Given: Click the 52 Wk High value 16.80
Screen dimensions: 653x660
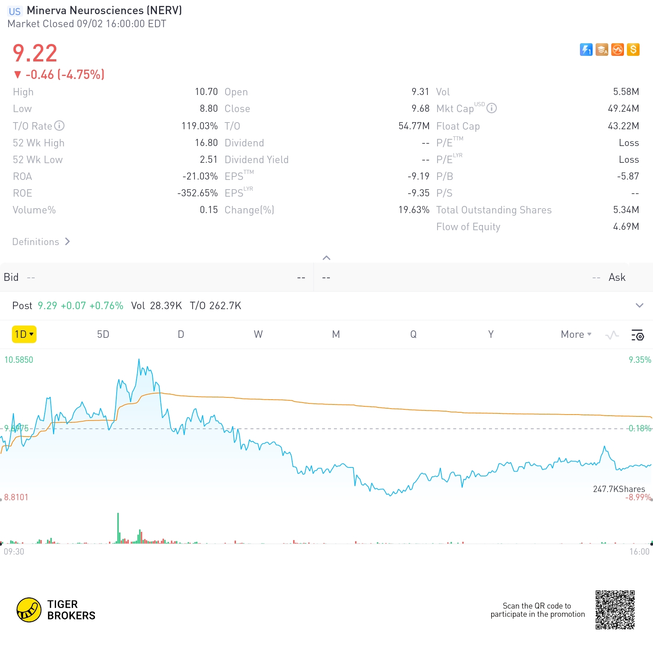Looking at the screenshot, I should [x=206, y=143].
